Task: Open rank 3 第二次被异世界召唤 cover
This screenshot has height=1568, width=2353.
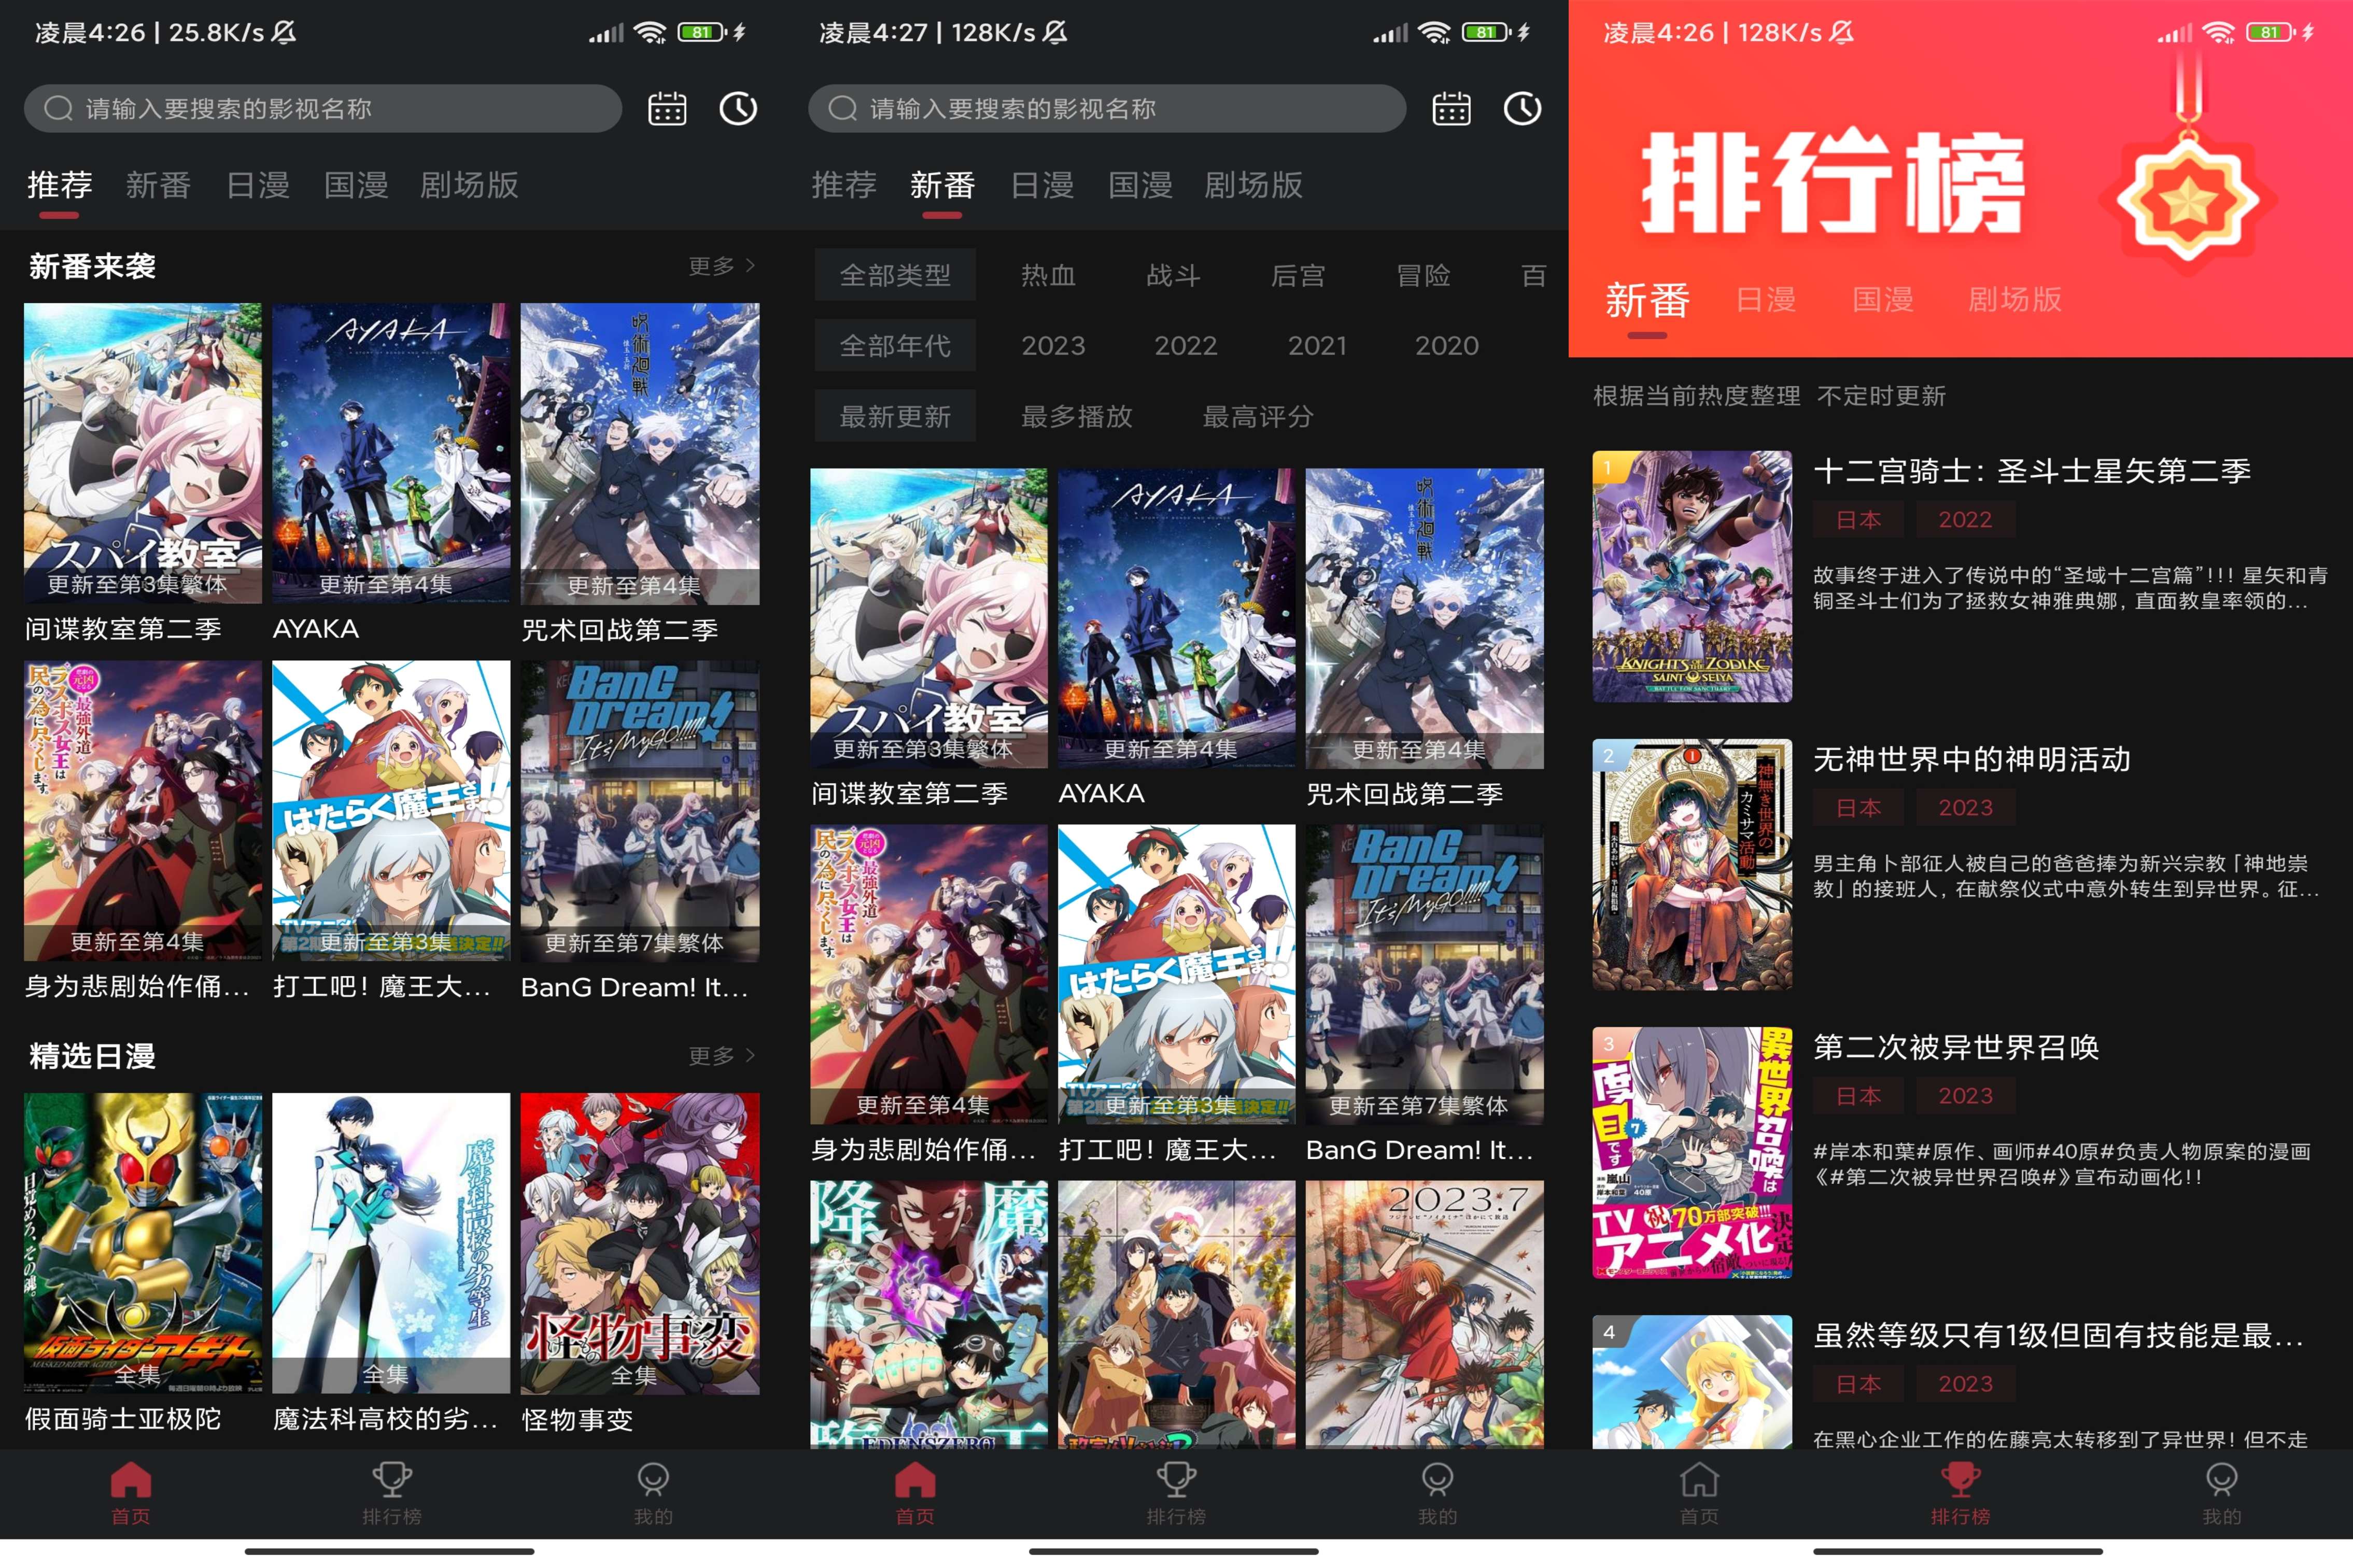Action: (x=1692, y=1153)
